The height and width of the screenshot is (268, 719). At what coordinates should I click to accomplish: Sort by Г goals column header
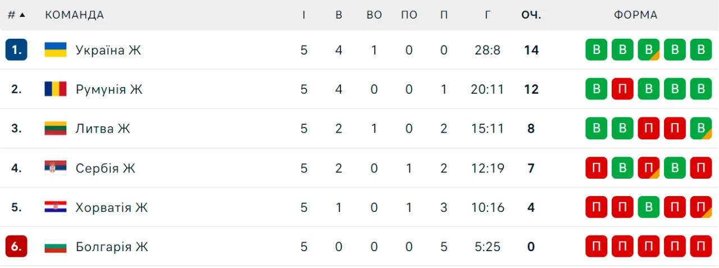coord(488,15)
